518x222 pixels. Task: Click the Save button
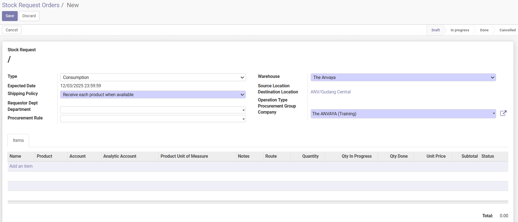coord(10,16)
